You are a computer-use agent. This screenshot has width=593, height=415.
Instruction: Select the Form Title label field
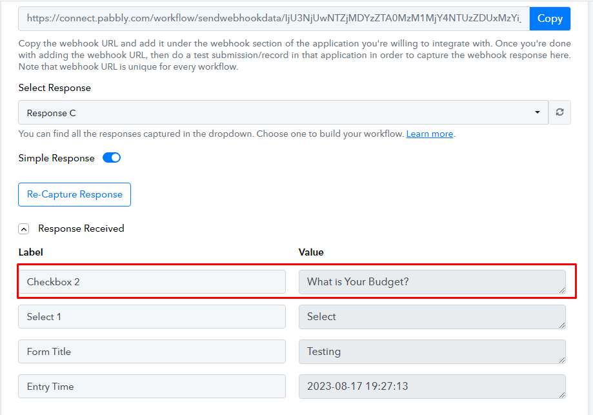coord(152,352)
